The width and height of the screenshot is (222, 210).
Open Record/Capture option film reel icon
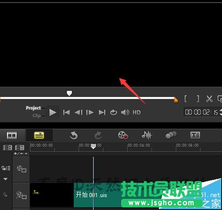123,135
